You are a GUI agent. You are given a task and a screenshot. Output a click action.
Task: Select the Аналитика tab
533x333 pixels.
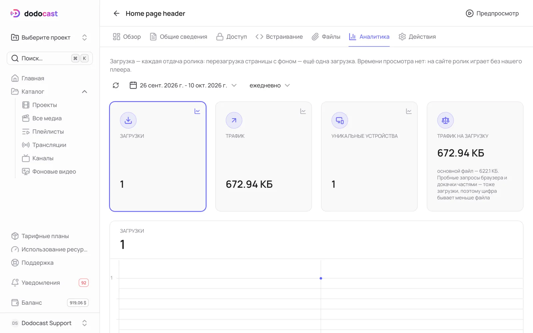pyautogui.click(x=369, y=37)
